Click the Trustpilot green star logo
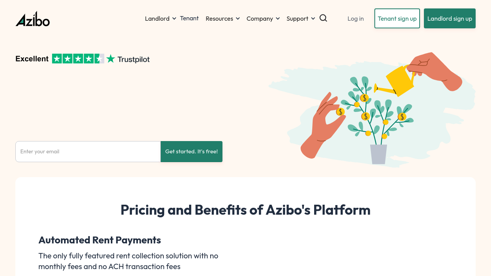 [x=111, y=59]
